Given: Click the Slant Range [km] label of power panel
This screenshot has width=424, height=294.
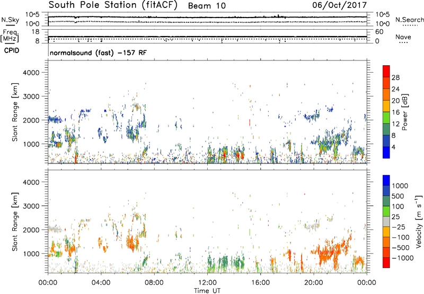Looking at the screenshot, I should click(15, 112).
